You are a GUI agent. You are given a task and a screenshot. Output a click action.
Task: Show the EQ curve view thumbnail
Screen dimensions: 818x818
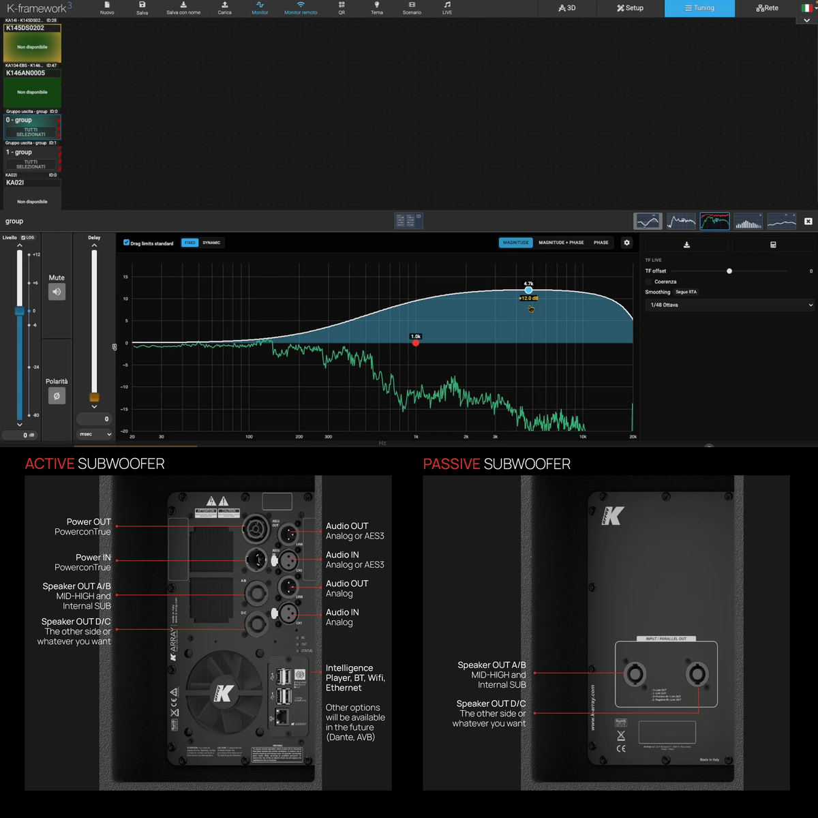648,221
